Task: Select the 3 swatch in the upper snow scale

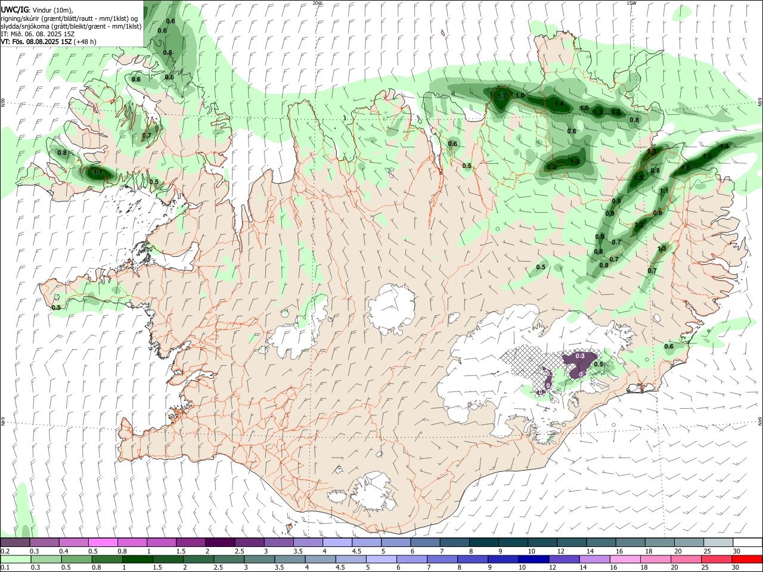Action: pyautogui.click(x=279, y=543)
